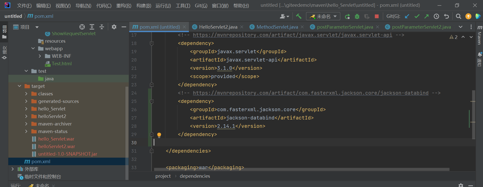Click the build hammer icon
Viewport: 483px width, 187px height.
click(x=299, y=16)
